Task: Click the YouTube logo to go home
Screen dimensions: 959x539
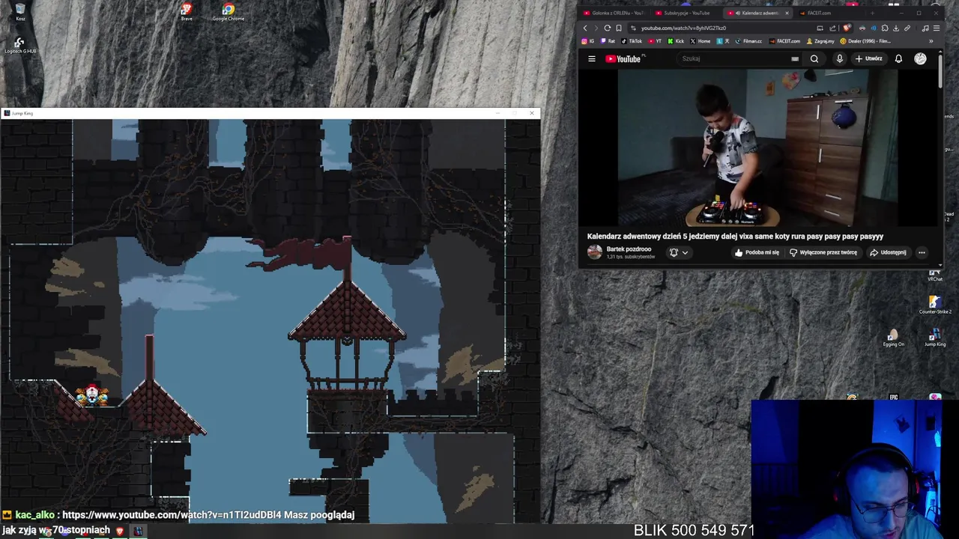Action: tap(625, 59)
